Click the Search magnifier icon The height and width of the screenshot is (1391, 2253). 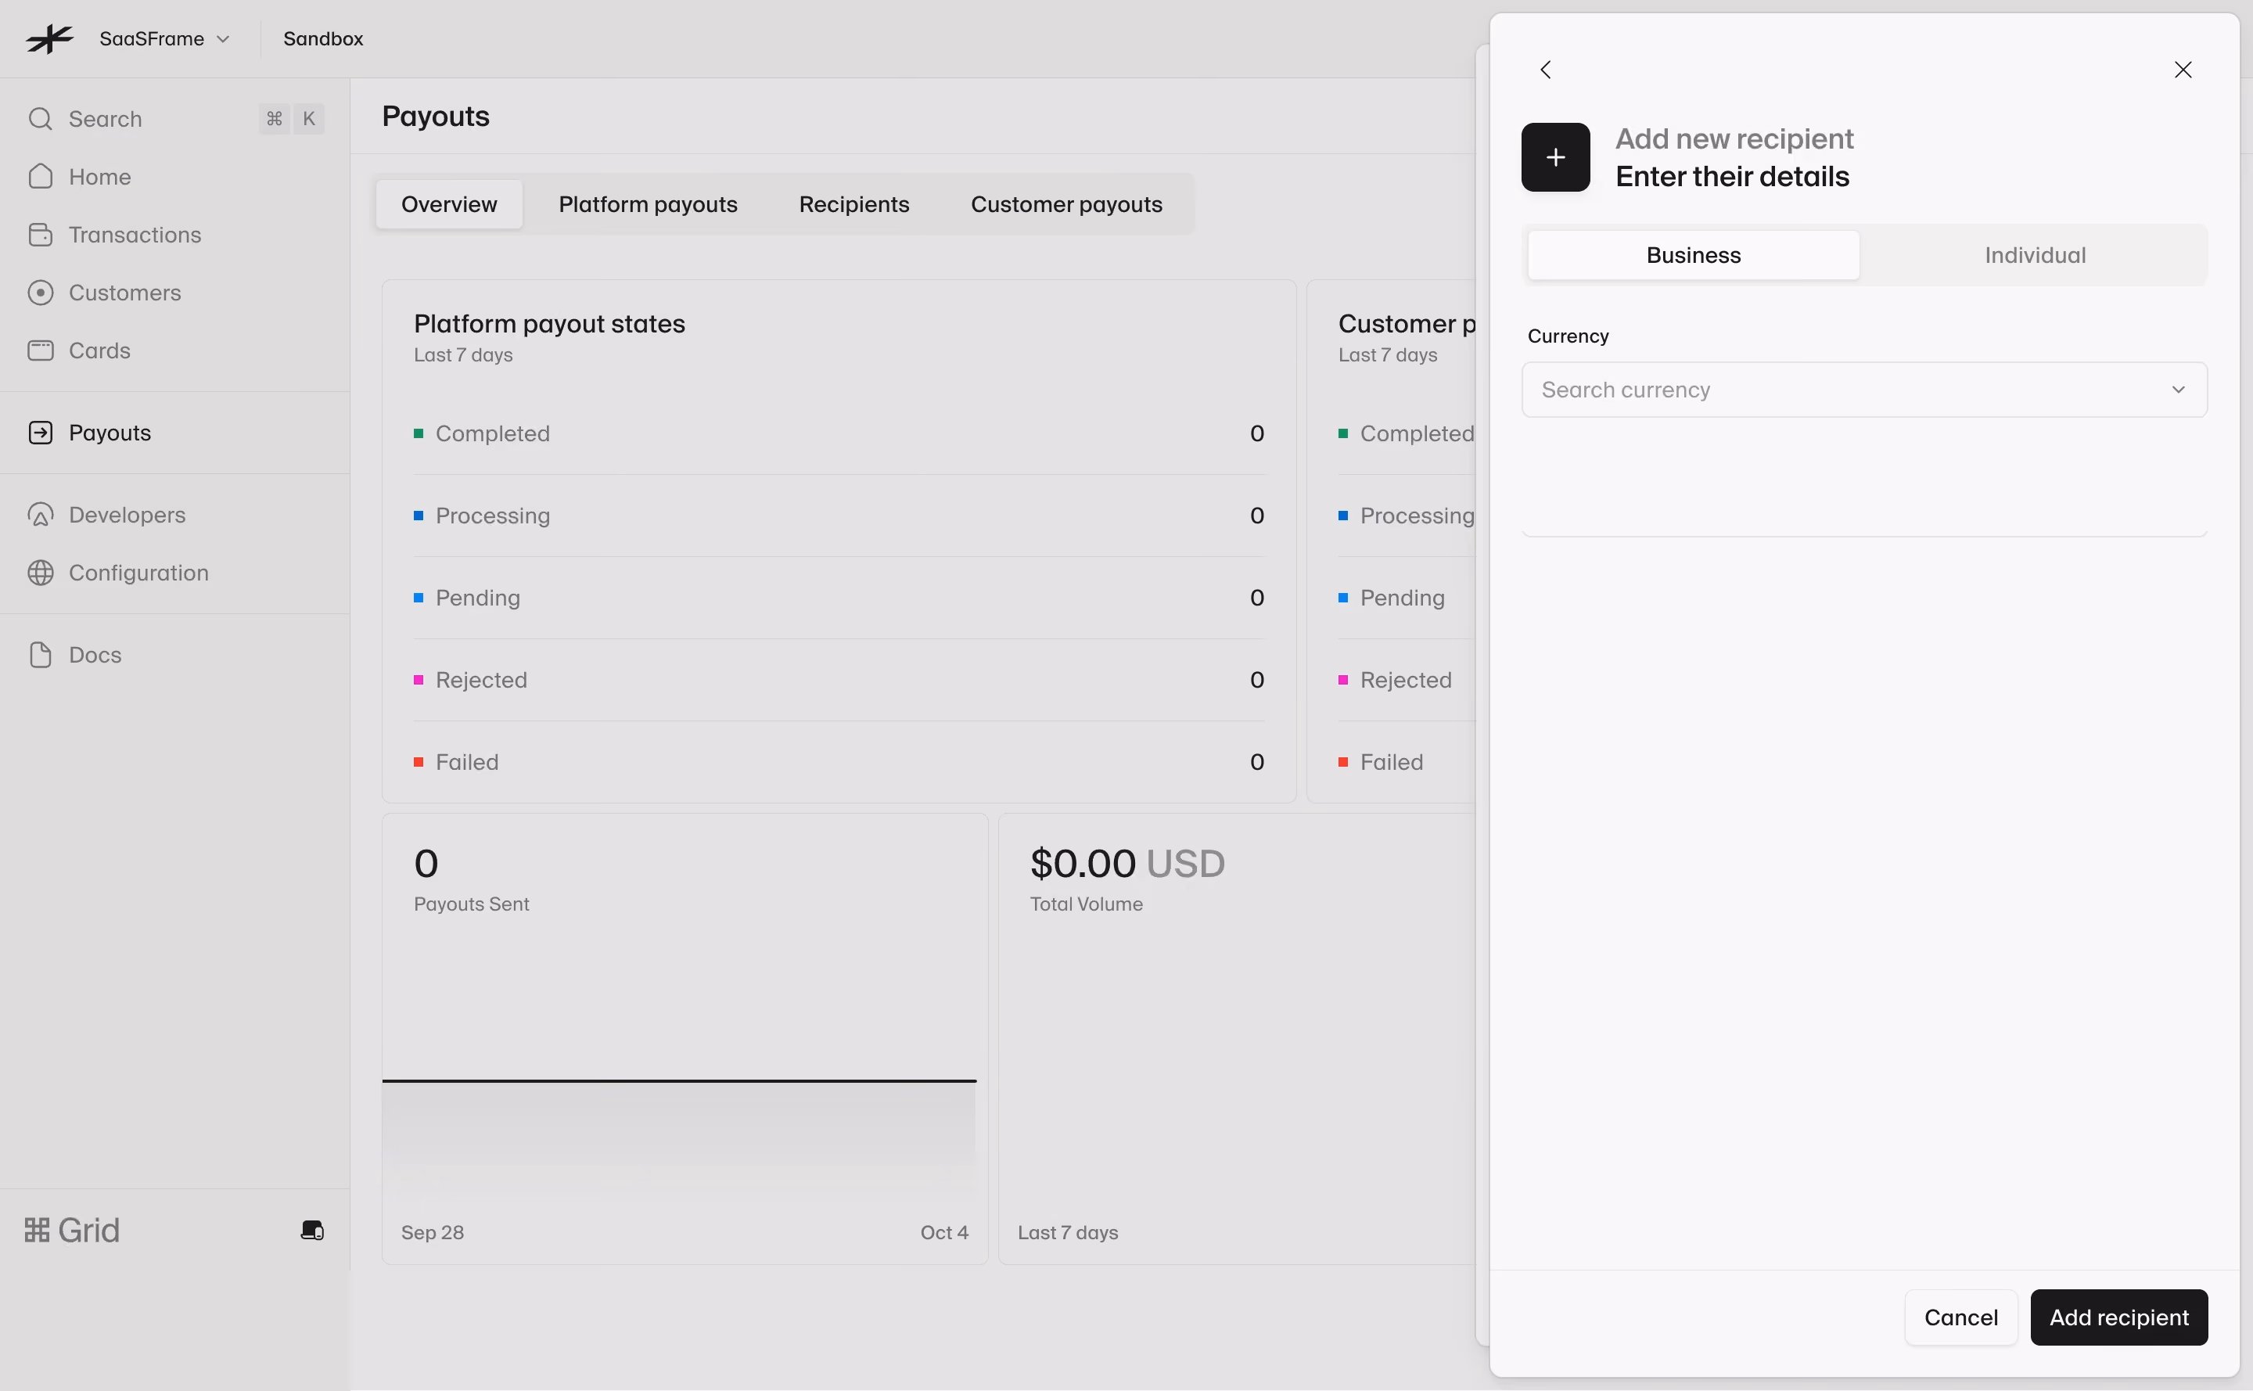pos(41,119)
